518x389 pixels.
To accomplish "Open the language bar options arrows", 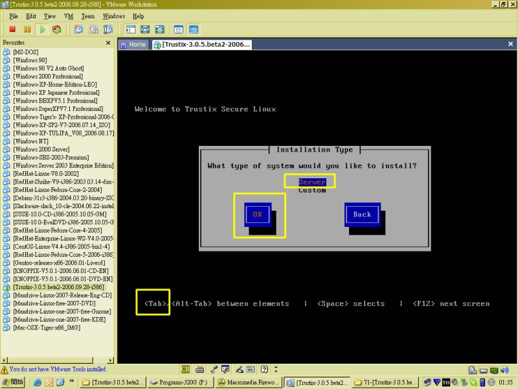I will point(276,369).
